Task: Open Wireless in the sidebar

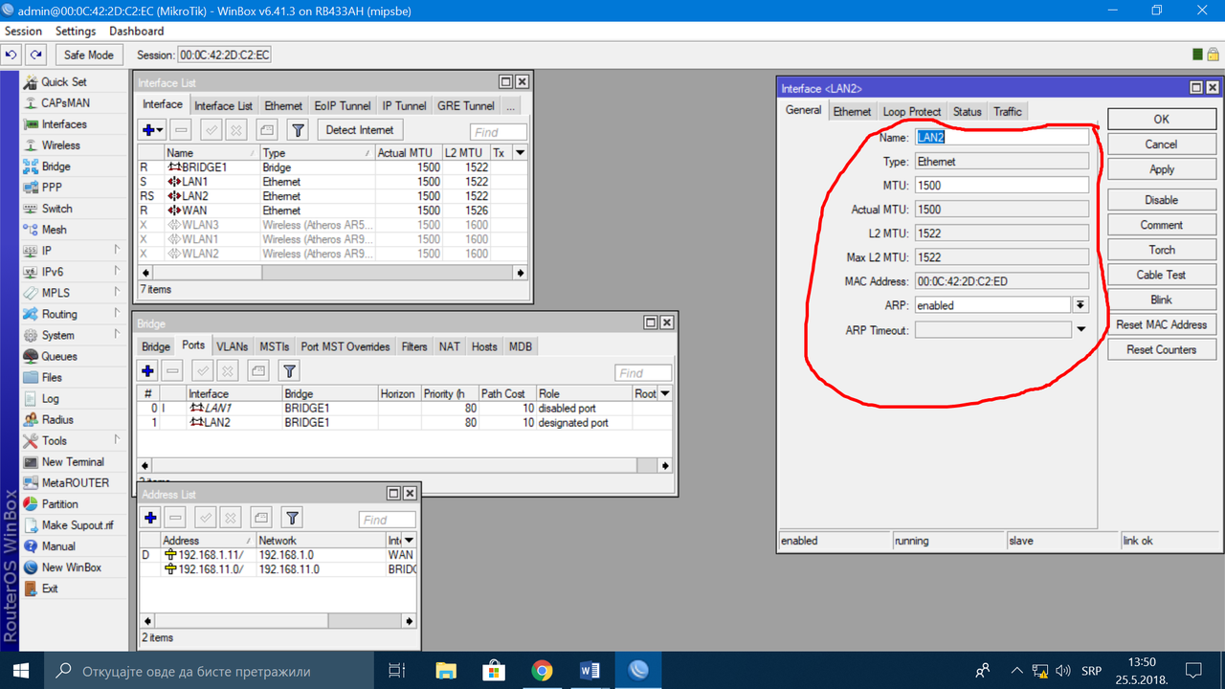Action: [60, 145]
